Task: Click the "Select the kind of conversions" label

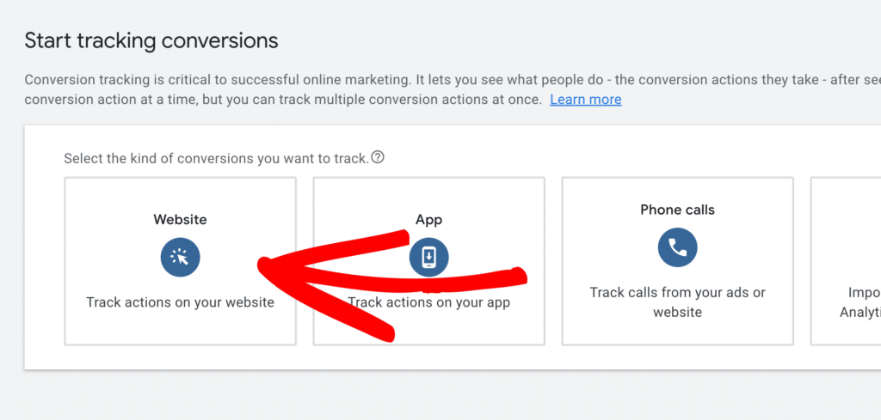Action: [x=216, y=159]
